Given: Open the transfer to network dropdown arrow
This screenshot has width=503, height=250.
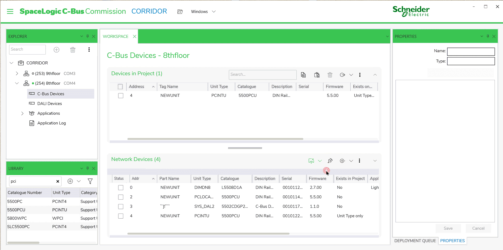Looking at the screenshot, I should point(351,75).
